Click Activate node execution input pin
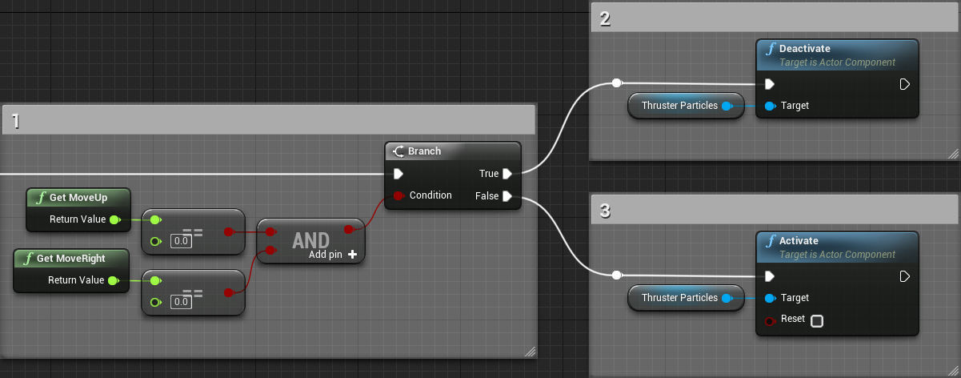 click(769, 276)
